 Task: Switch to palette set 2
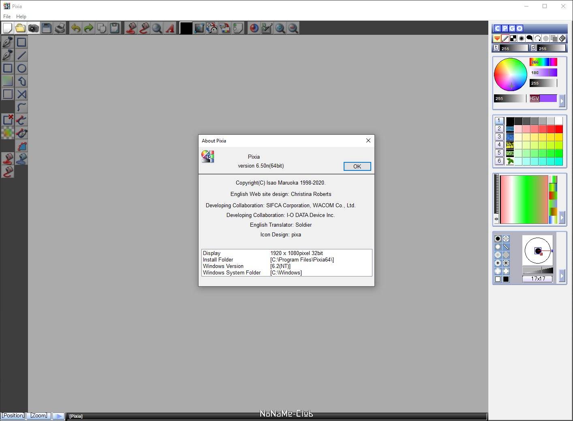point(499,129)
